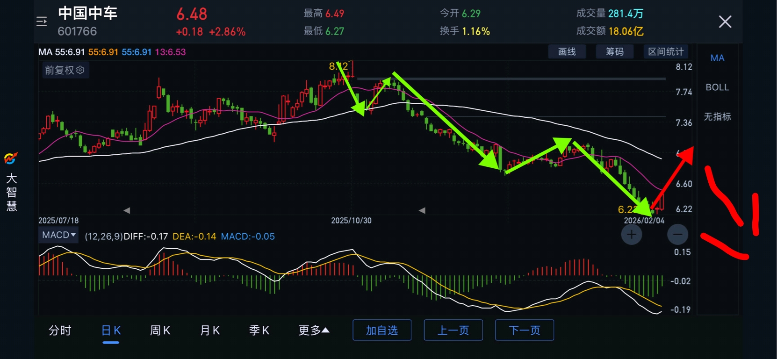Screen dimensions: 777x359
Task: Expand the 更多 period menu
Action: coord(314,330)
